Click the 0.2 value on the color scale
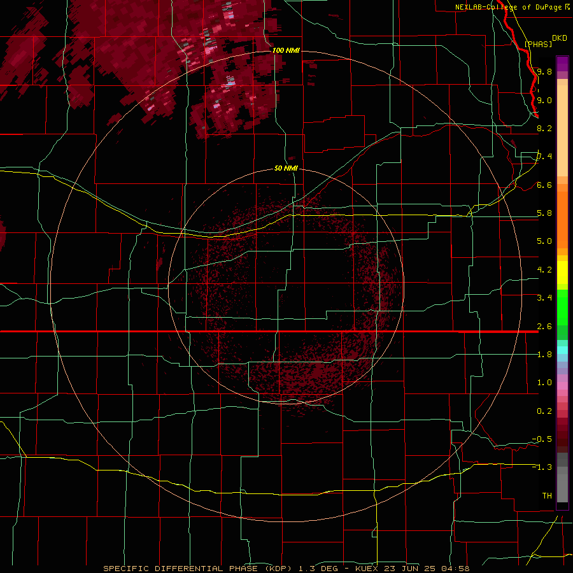 (x=544, y=411)
